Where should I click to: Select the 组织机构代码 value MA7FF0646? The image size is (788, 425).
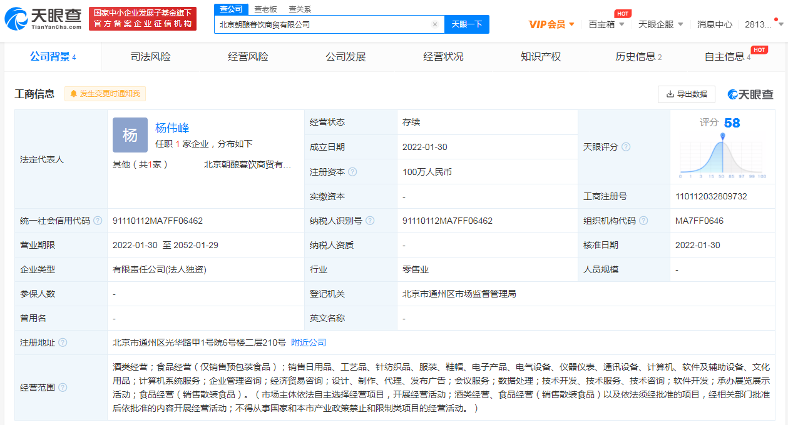tap(699, 221)
